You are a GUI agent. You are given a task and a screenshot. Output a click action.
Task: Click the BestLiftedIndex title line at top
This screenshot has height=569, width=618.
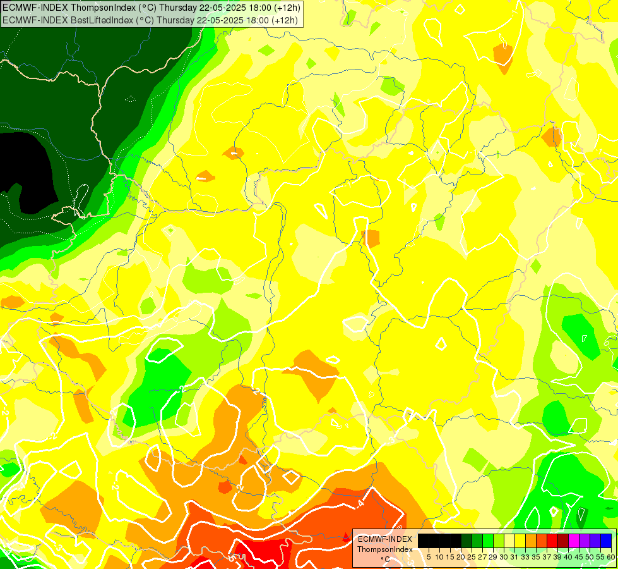150,20
